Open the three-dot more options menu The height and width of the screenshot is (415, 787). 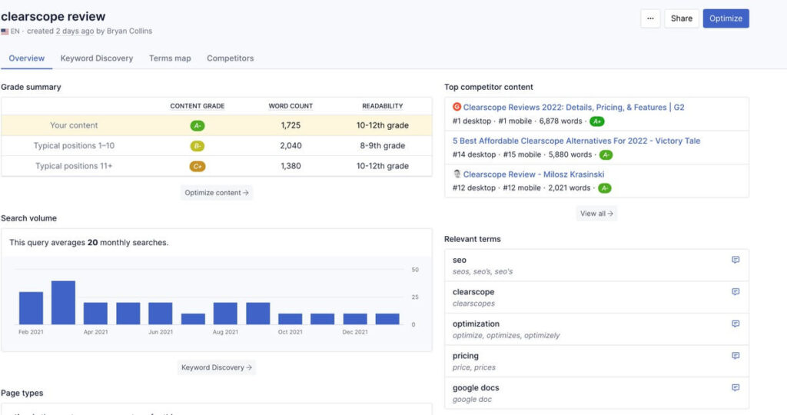[650, 18]
